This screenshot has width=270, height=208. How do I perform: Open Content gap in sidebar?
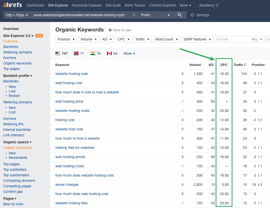[13, 192]
